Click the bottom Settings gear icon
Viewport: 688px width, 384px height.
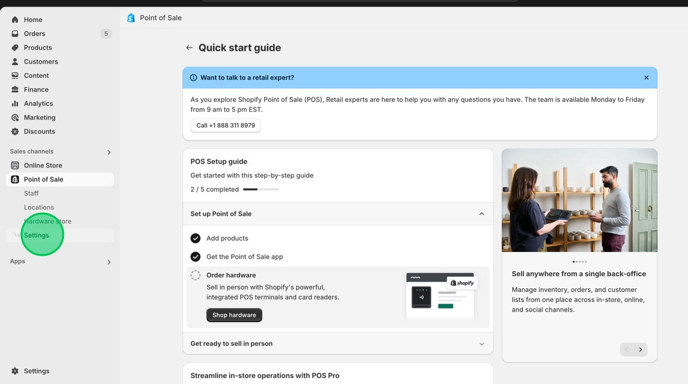click(15, 371)
